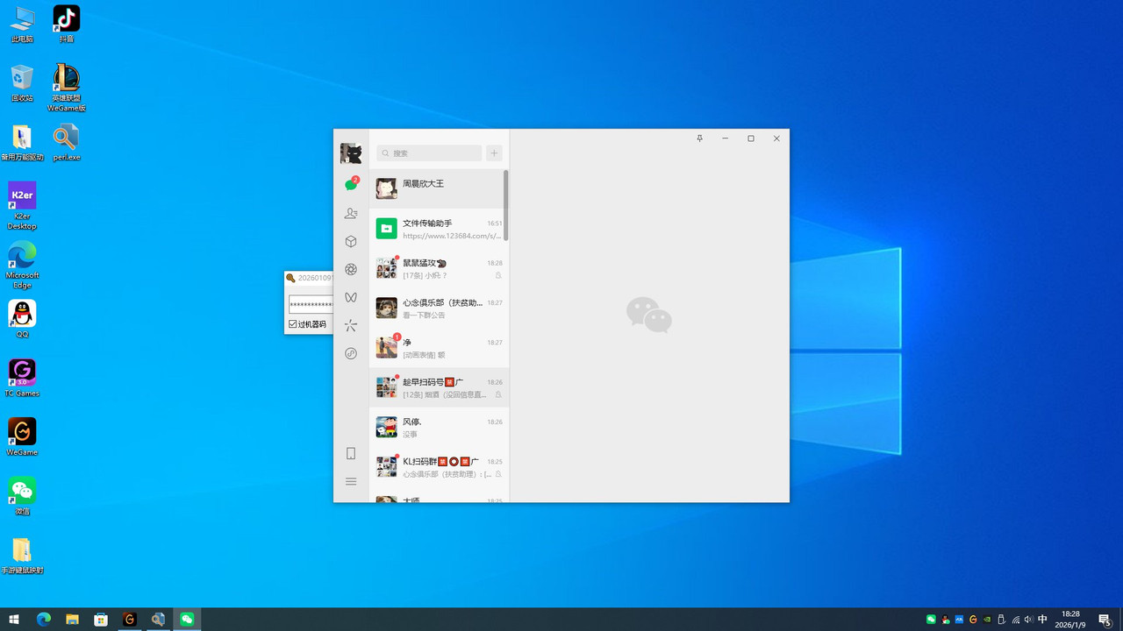Open the 文件传输助手 chat

[x=439, y=229]
